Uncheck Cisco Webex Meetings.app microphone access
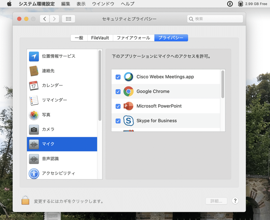The height and width of the screenshot is (220, 270). pos(118,77)
